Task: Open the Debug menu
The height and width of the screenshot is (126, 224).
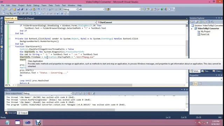Action: pyautogui.click(x=36, y=5)
